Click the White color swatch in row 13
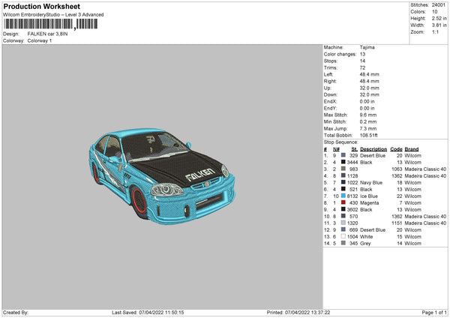 tap(343, 236)
